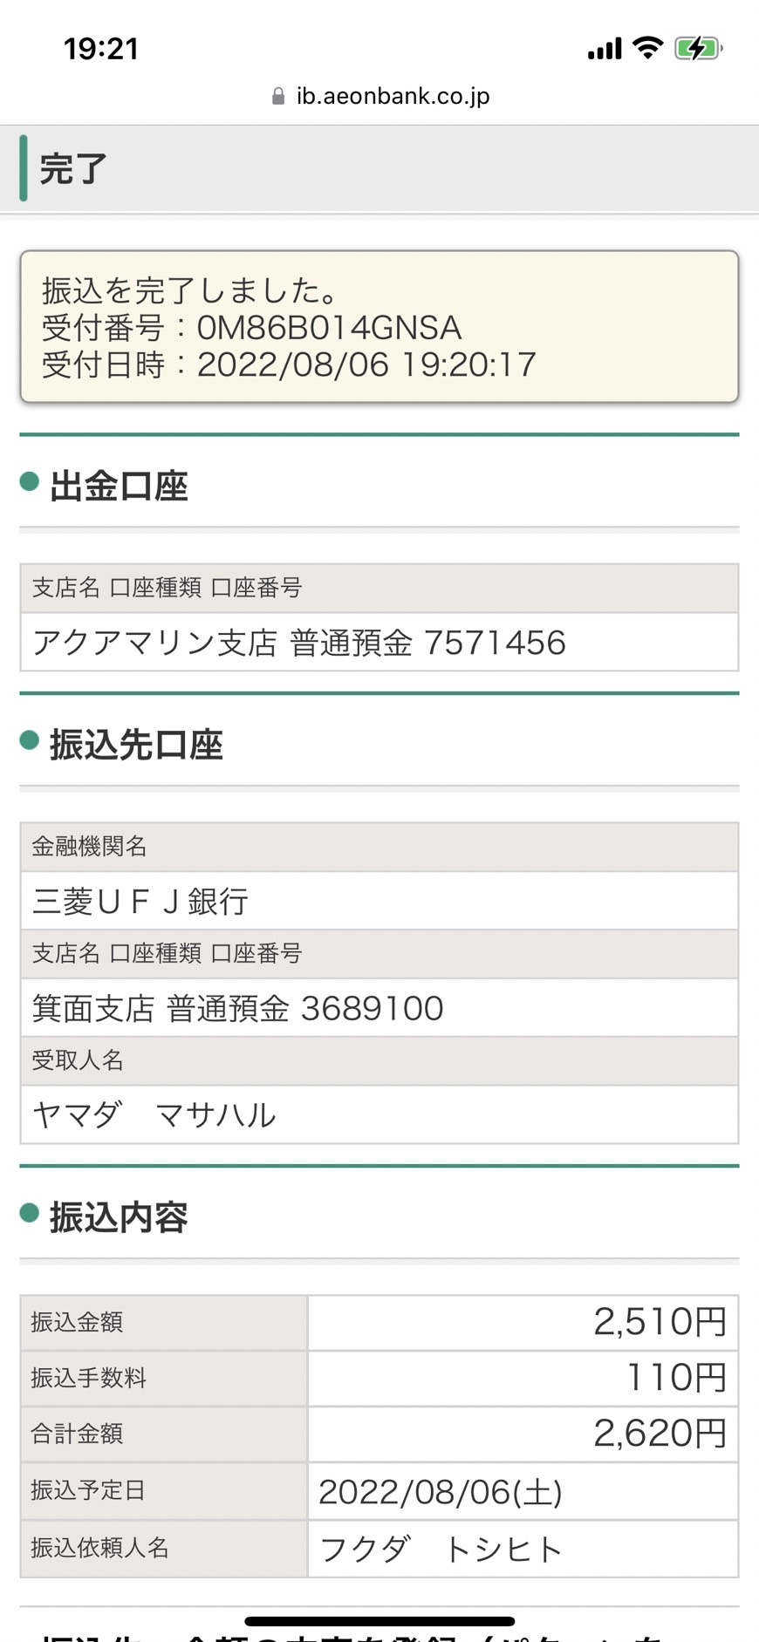This screenshot has height=1642, width=759.
Task: Tap the 振込を完了しました confirmation box
Action: tap(379, 327)
